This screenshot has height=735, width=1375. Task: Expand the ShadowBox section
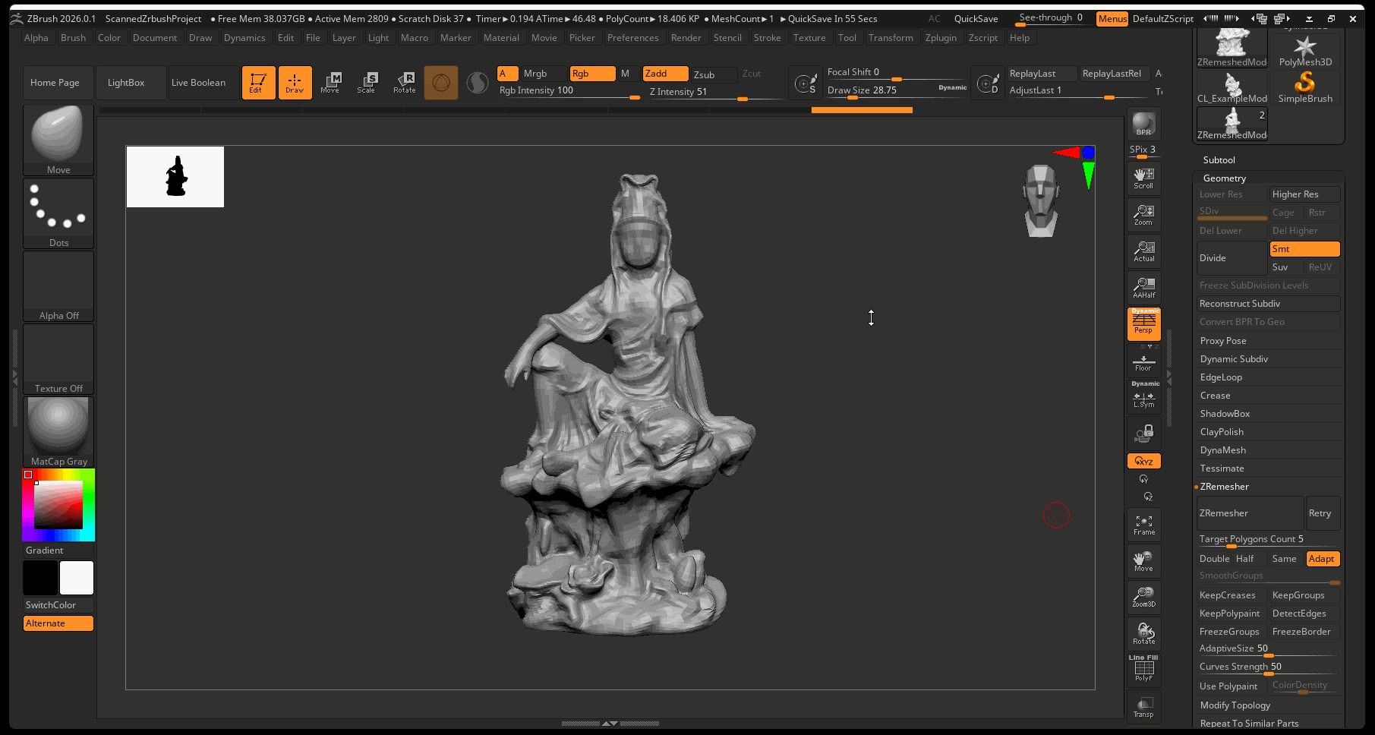tap(1225, 414)
